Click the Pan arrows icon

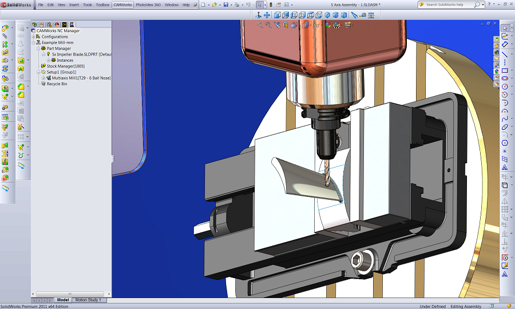click(x=267, y=15)
